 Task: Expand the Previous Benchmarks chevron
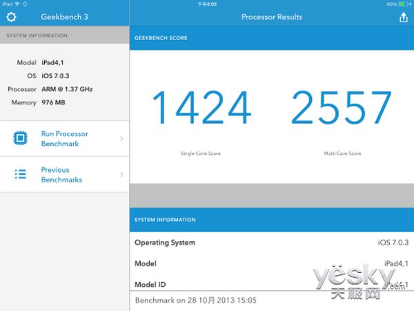click(x=121, y=175)
